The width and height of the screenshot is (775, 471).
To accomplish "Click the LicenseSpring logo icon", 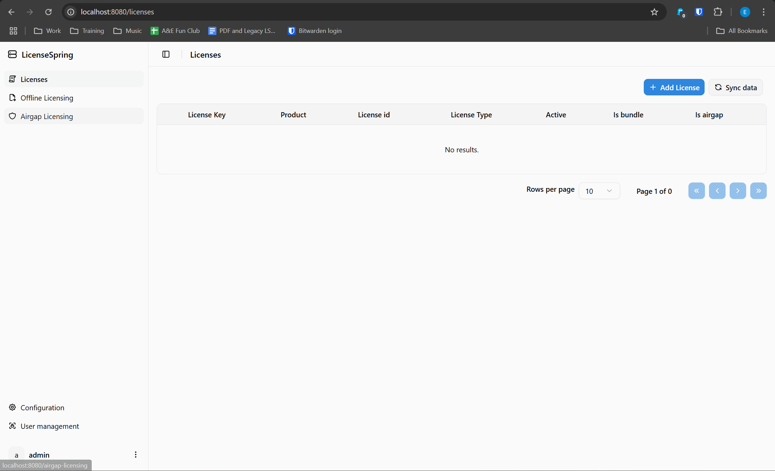I will click(12, 55).
